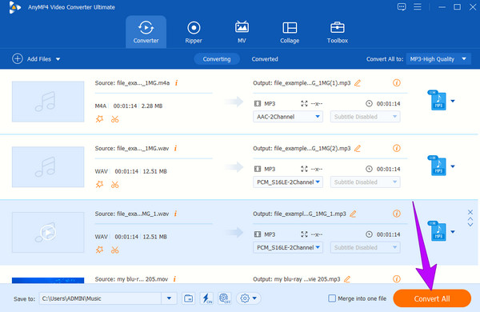This screenshot has width=480, height=312.
Task: Open the AAC-2Channel audio track dropdown
Action: click(288, 117)
